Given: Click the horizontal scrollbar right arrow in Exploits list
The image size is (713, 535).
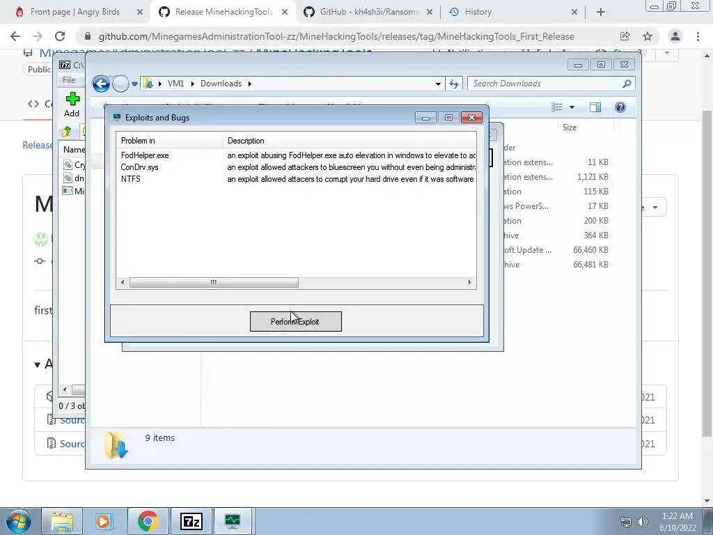Looking at the screenshot, I should click(x=470, y=283).
